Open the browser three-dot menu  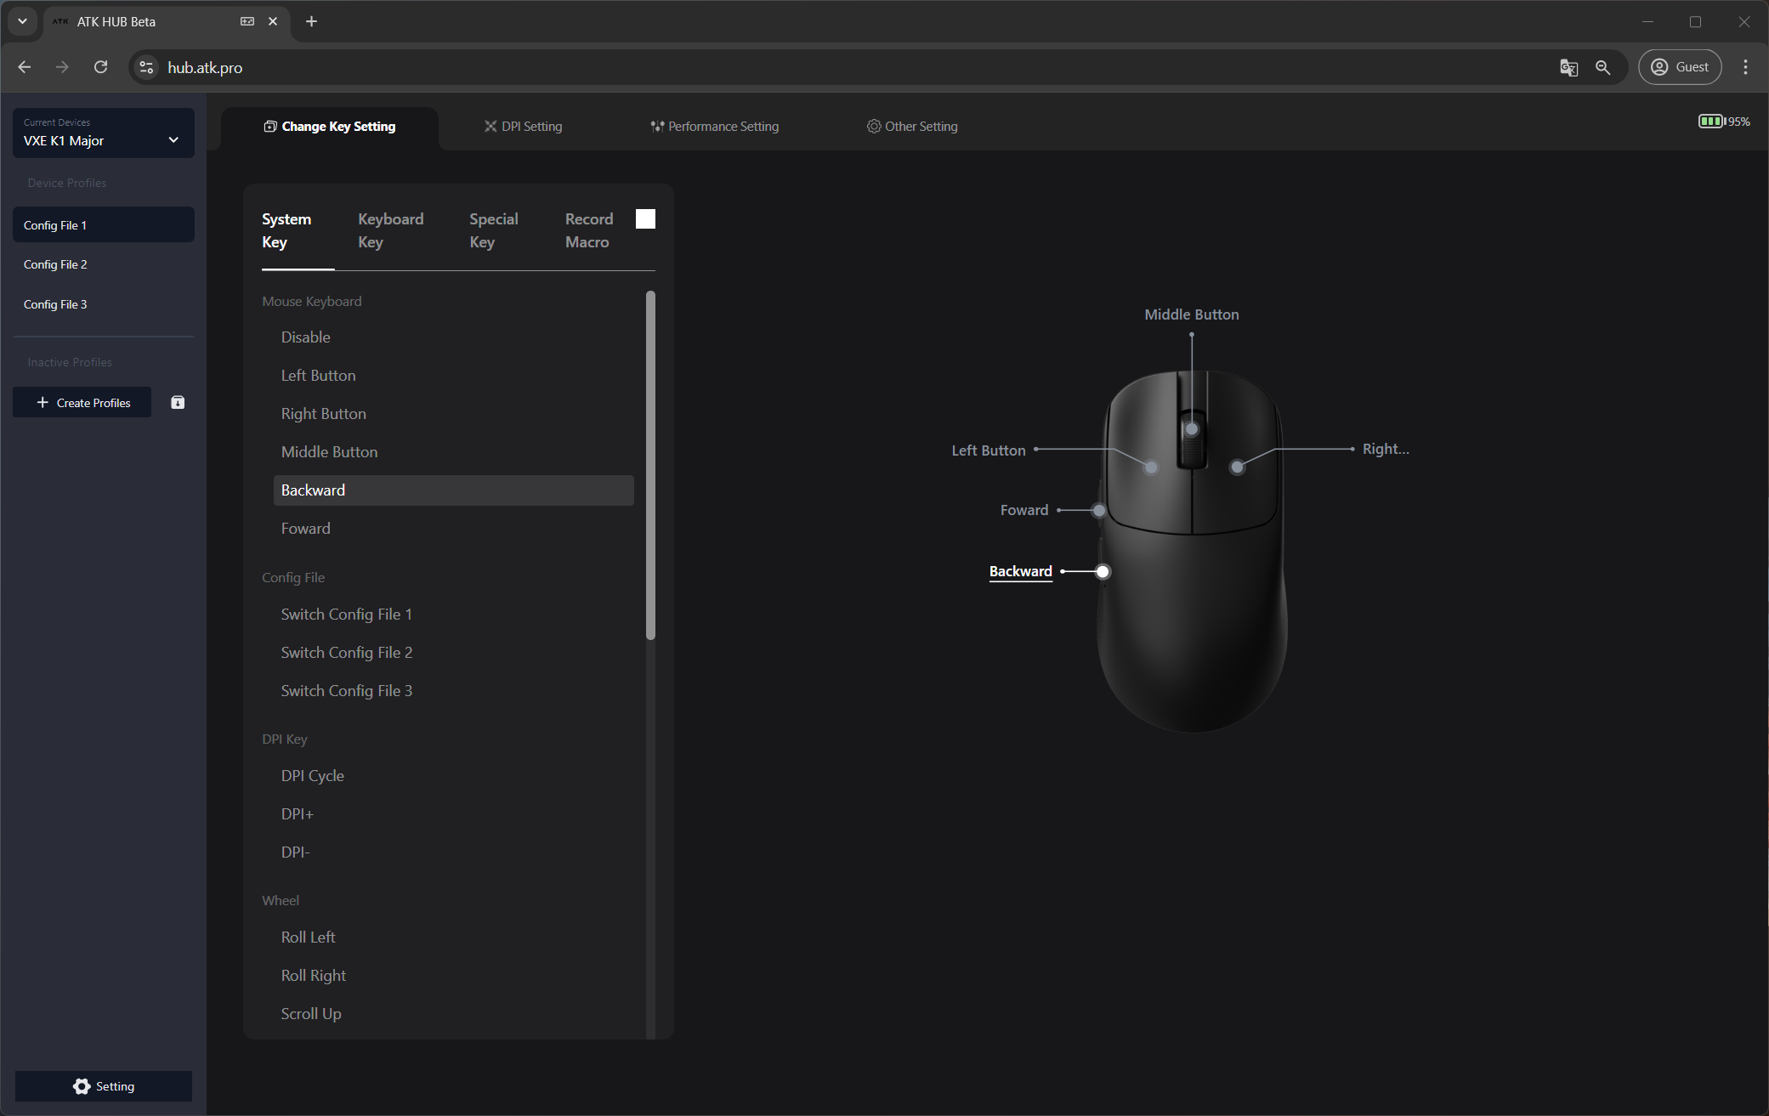[1745, 67]
